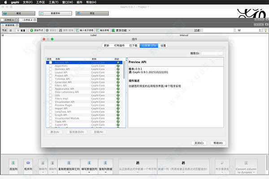Click the 新建一列 regex match groups tool
Viewport: 269px width, 179px height.
(183, 166)
